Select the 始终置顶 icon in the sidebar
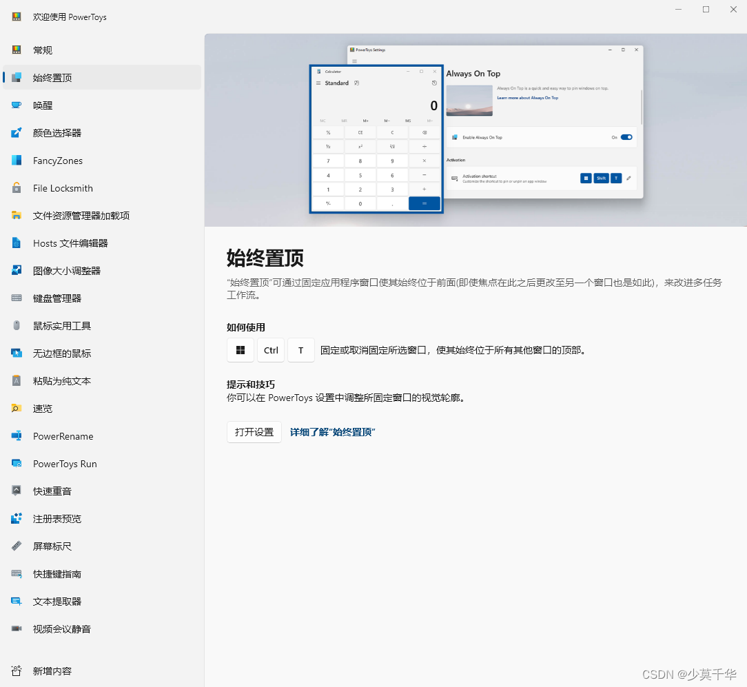 pyautogui.click(x=17, y=77)
